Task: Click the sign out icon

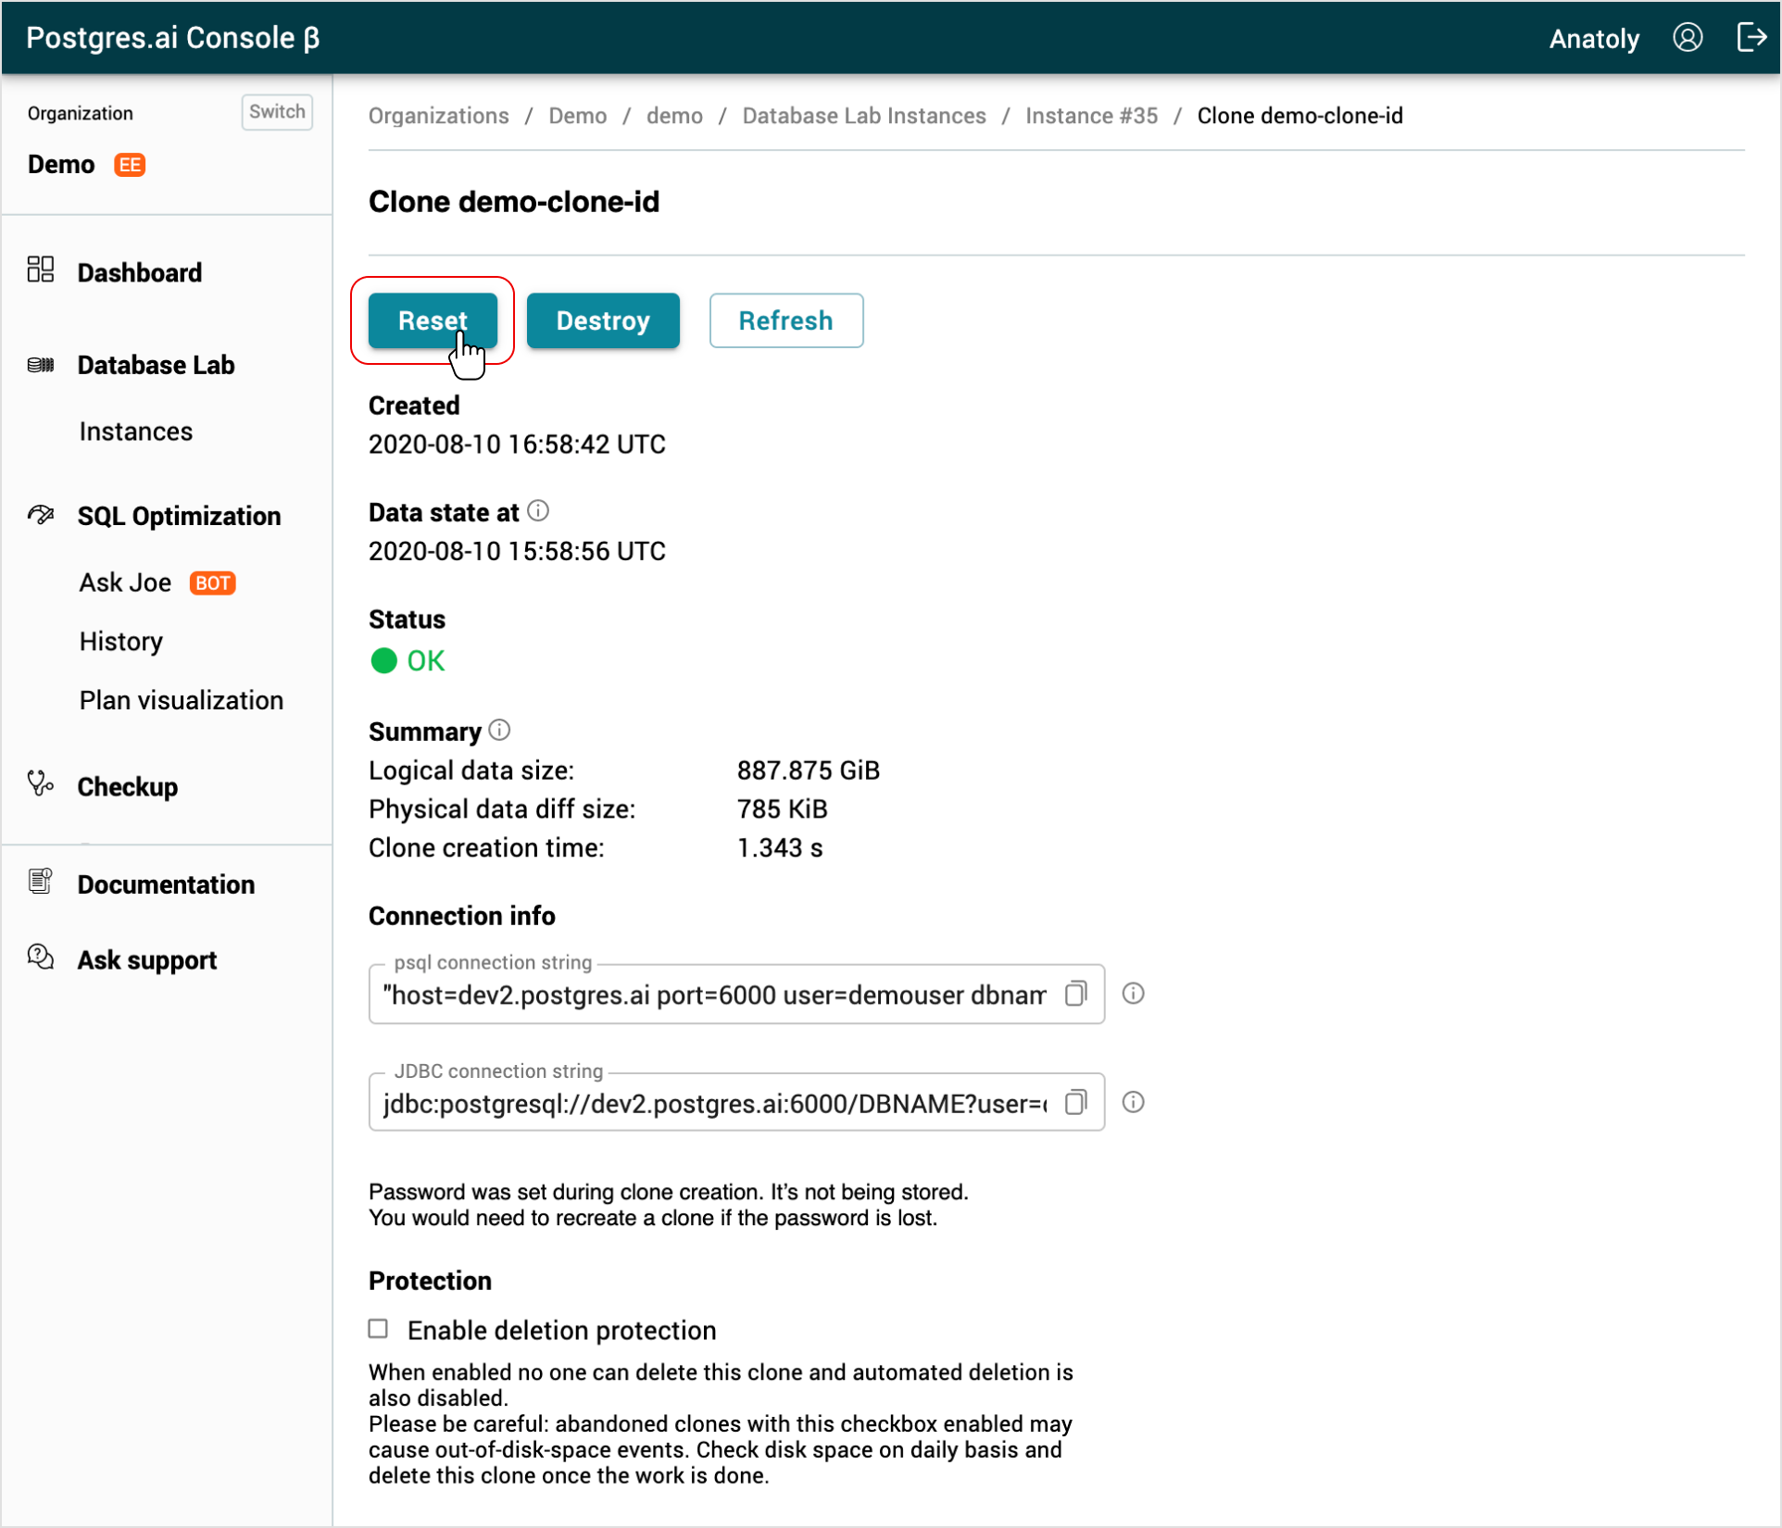Action: (1751, 38)
